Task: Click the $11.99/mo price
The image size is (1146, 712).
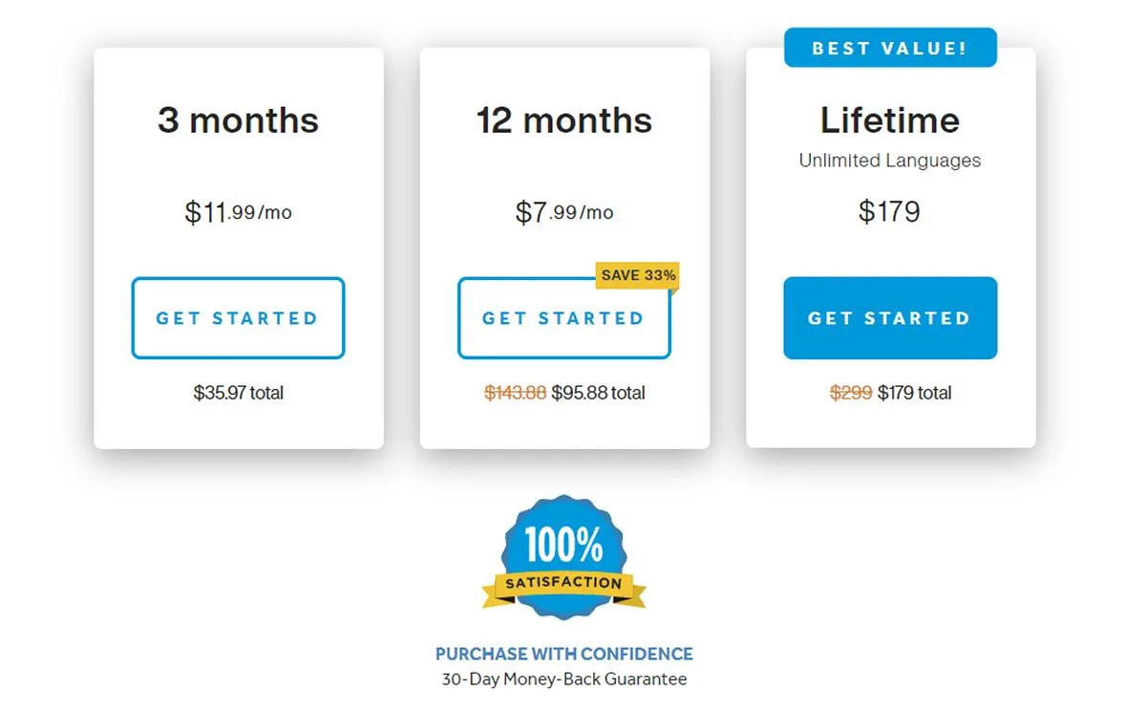Action: tap(238, 211)
